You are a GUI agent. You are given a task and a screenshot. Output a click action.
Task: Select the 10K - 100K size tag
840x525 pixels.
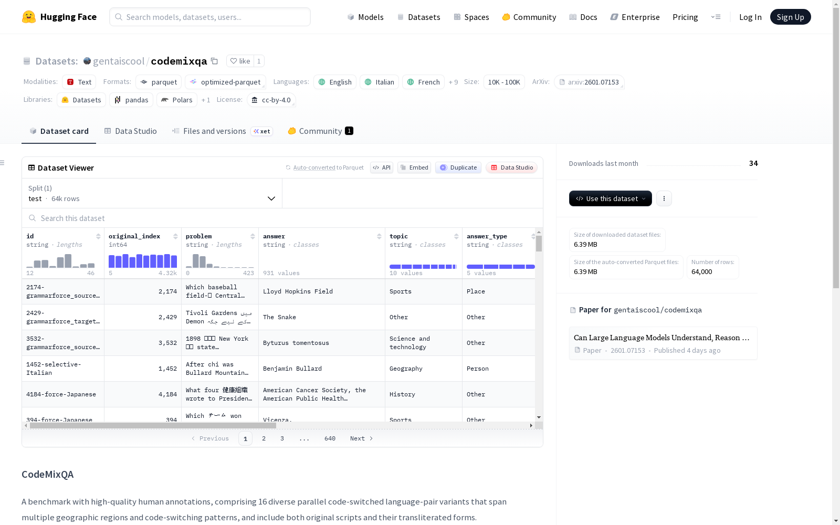[x=504, y=82]
